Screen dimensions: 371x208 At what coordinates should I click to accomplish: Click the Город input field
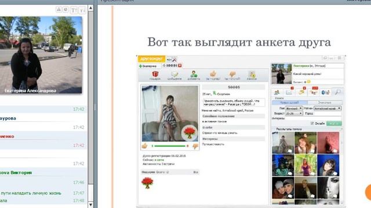pyautogui.click(x=328, y=113)
